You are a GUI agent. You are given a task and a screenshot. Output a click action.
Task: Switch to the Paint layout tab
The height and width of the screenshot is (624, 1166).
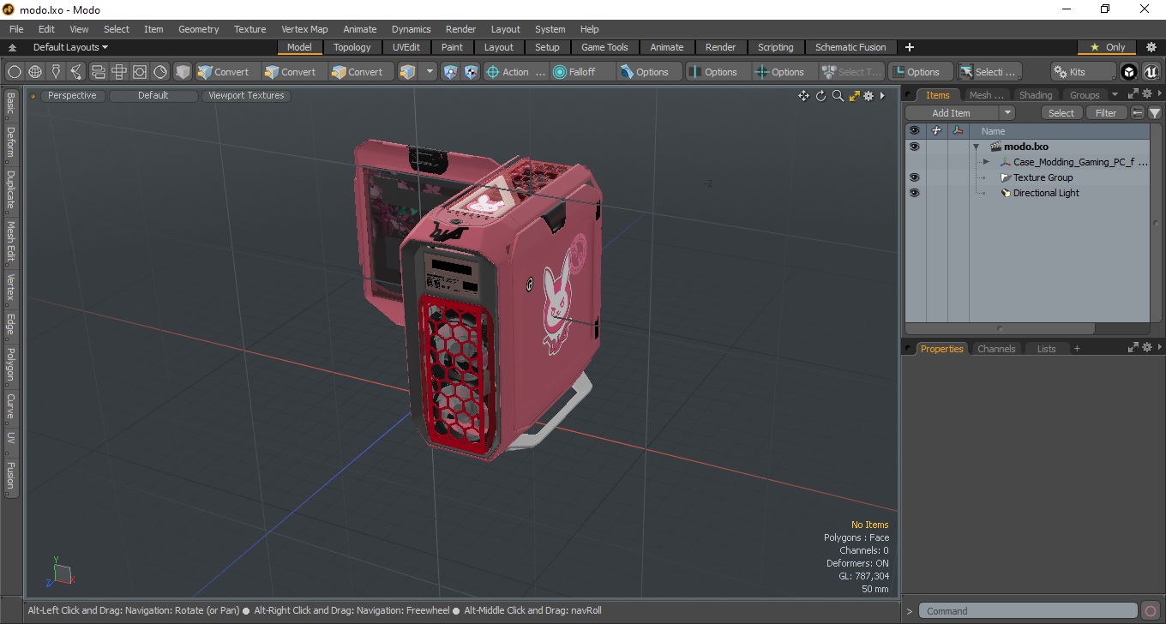click(x=452, y=47)
